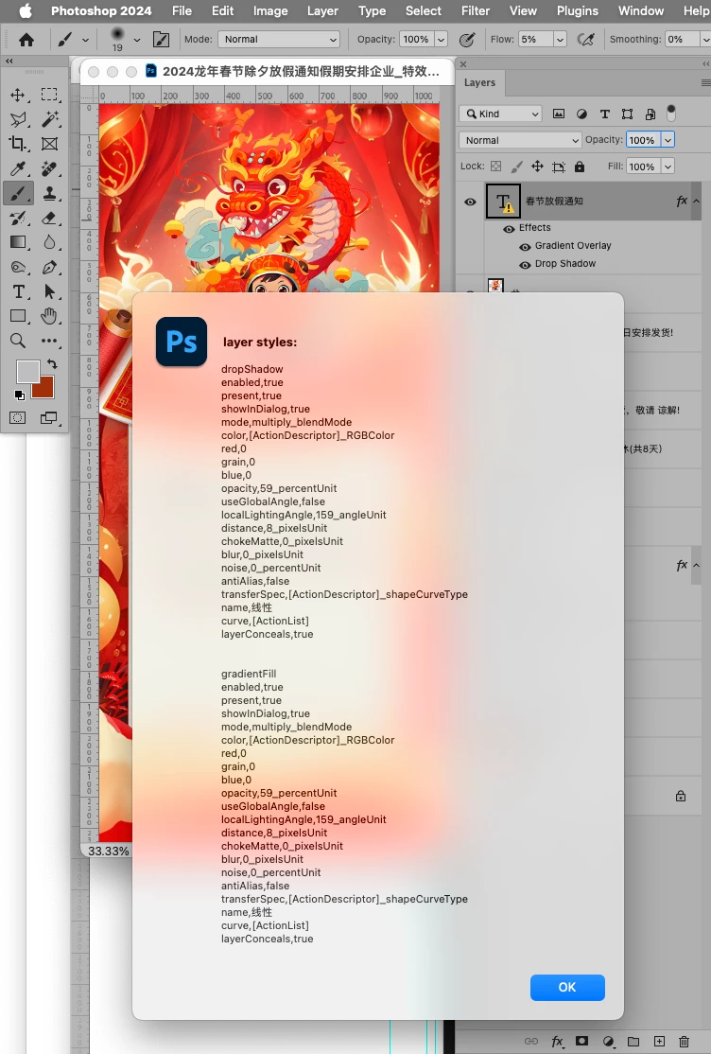Viewport: 711px width, 1054px height.
Task: Select the Pen tool
Action: tap(49, 268)
